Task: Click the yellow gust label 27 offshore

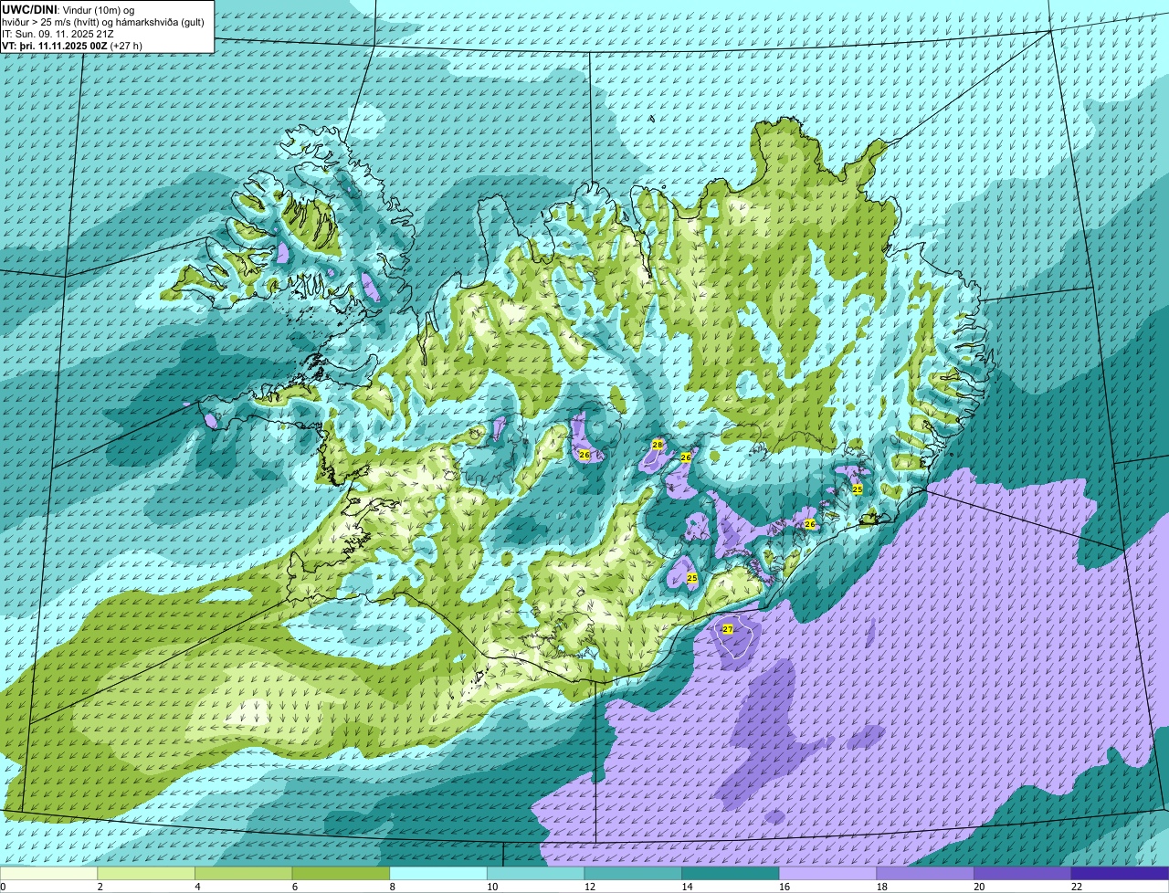Action: [x=728, y=629]
